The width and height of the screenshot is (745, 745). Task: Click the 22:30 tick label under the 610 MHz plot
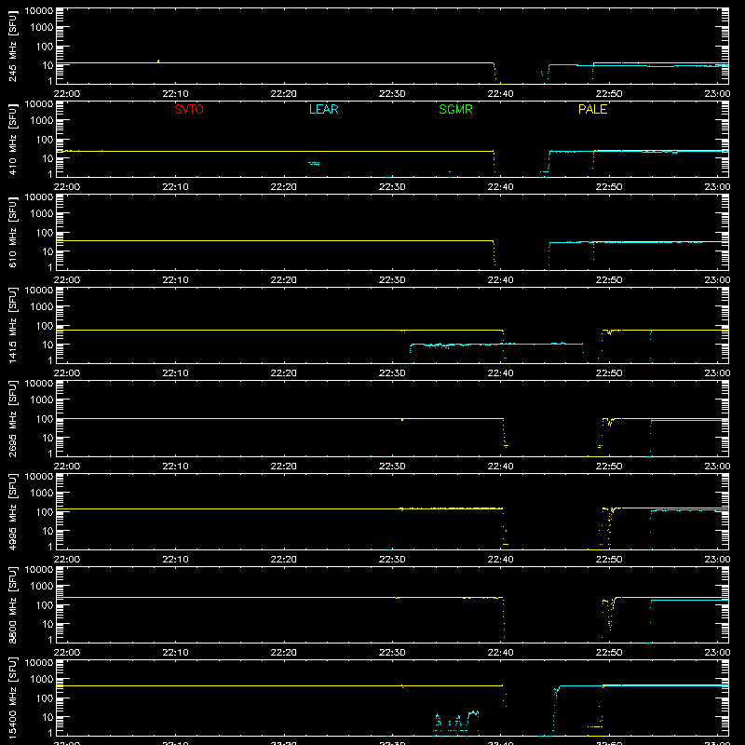pyautogui.click(x=392, y=280)
